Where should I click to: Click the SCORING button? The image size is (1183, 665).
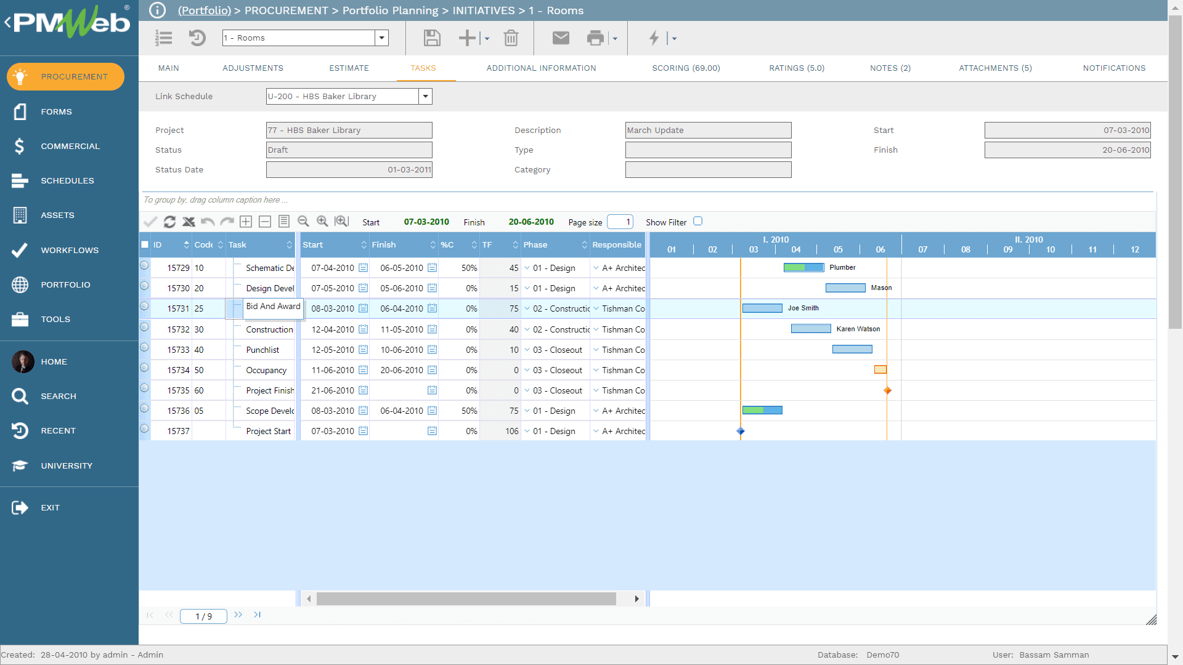[685, 67]
